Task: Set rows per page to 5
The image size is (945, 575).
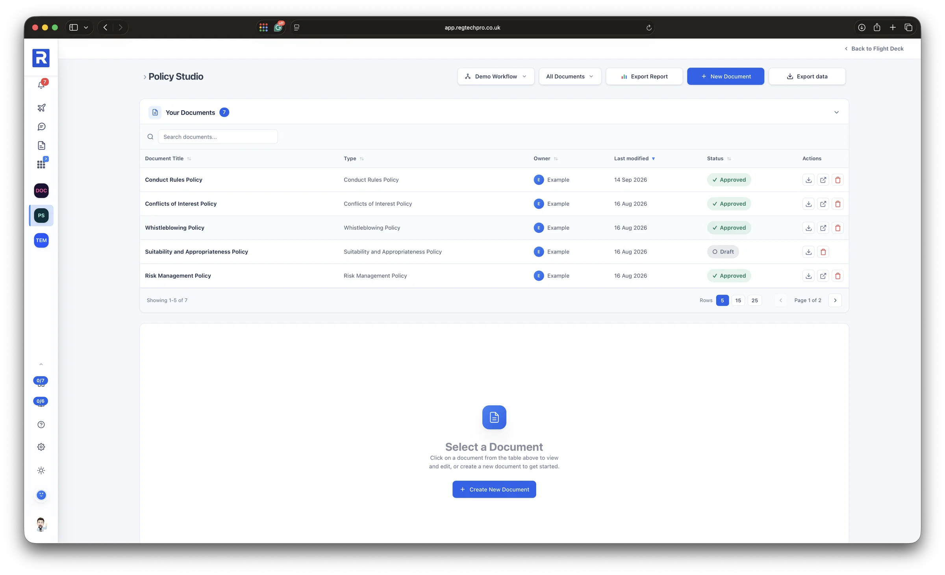Action: click(x=722, y=300)
